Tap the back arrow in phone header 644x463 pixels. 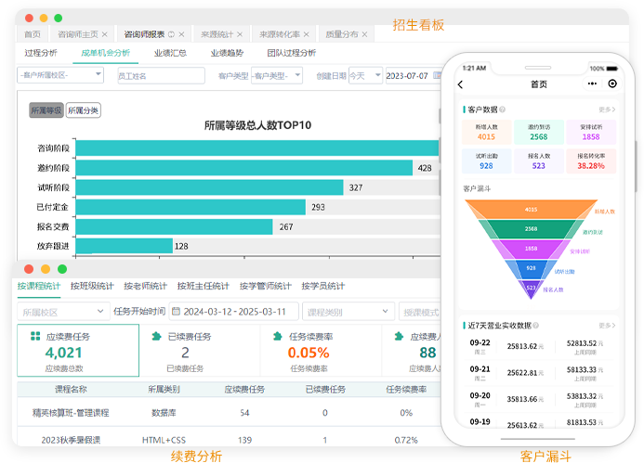(x=460, y=84)
